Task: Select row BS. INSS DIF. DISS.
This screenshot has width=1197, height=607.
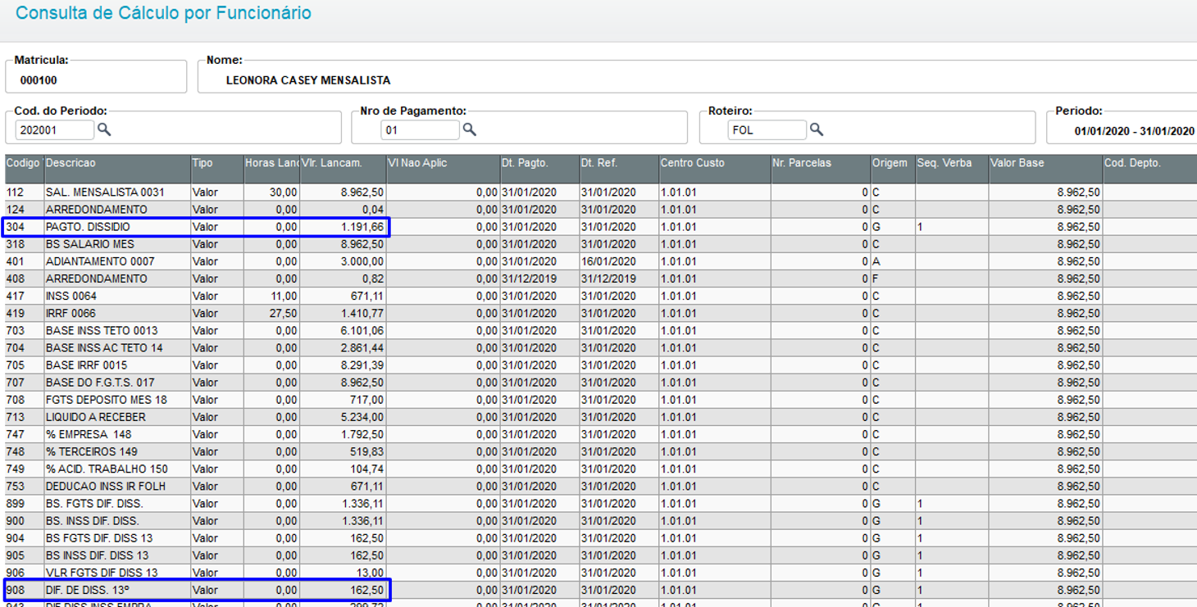Action: pyautogui.click(x=601, y=521)
